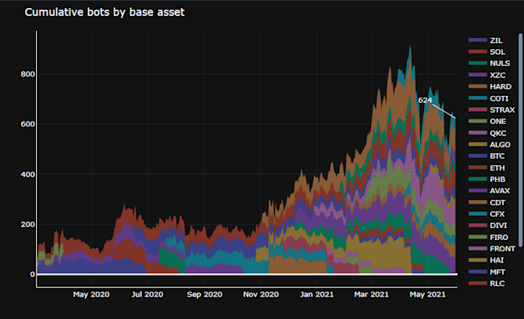This screenshot has width=524, height=319.
Task: Select RLC label in the legend
Action: point(497,284)
